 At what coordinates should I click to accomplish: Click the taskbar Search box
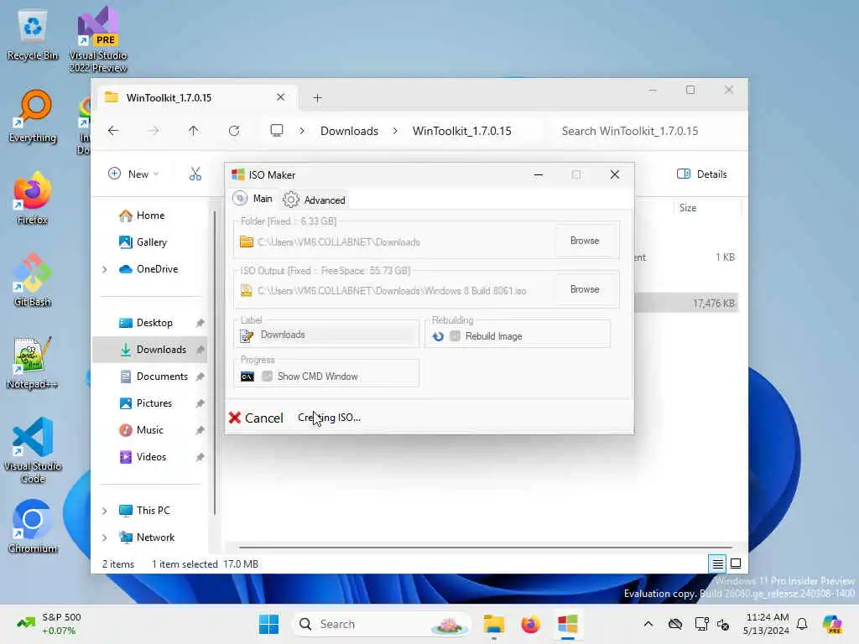[x=381, y=624]
